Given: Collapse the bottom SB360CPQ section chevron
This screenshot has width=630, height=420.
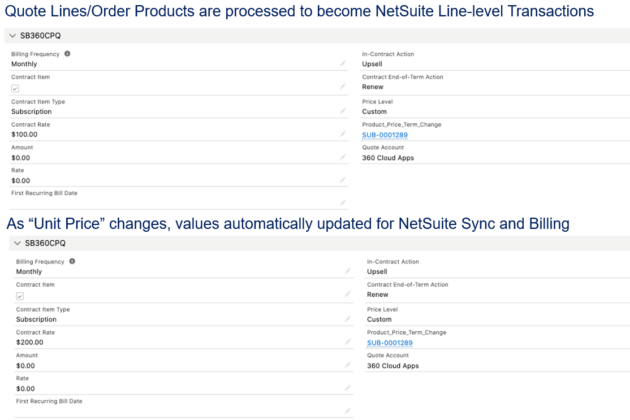Looking at the screenshot, I should tap(18, 243).
